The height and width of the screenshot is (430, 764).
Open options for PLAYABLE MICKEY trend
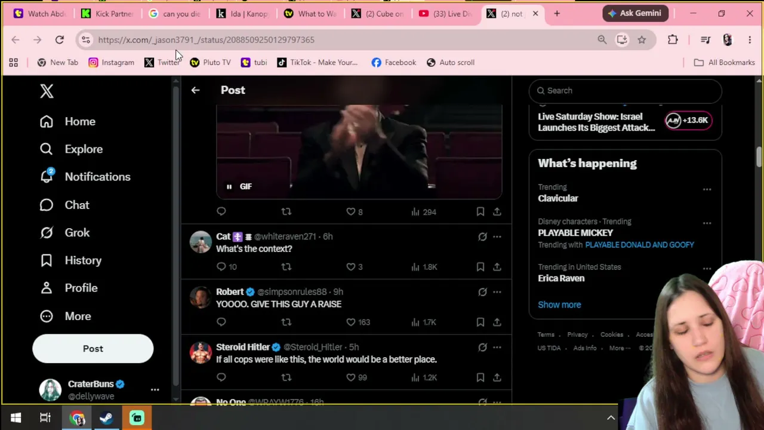coord(707,223)
